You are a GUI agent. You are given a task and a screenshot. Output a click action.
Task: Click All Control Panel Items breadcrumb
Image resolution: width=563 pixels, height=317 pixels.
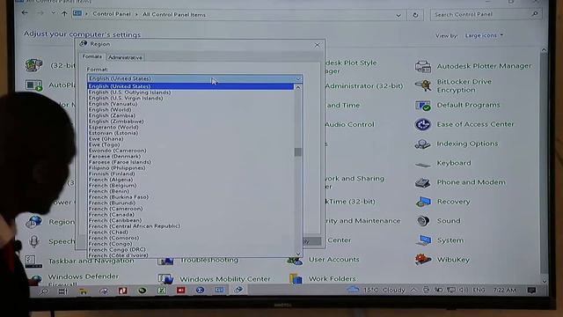pos(174,14)
